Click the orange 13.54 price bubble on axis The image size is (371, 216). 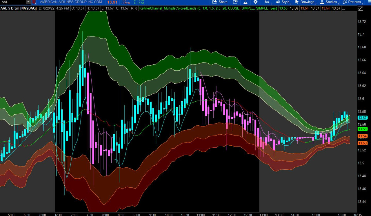click(363, 136)
